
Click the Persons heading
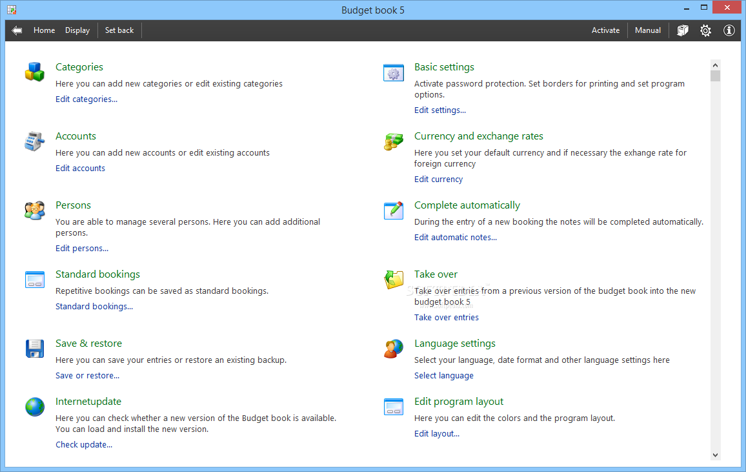[x=74, y=205]
